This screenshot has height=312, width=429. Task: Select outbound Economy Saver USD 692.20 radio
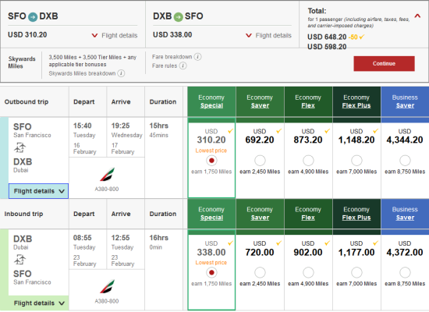pyautogui.click(x=260, y=161)
